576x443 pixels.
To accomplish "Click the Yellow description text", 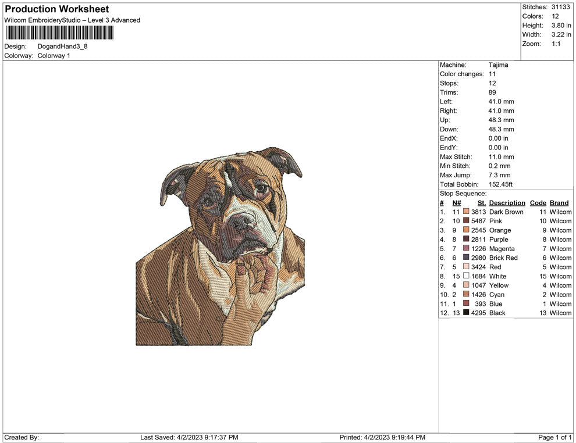I will (499, 285).
